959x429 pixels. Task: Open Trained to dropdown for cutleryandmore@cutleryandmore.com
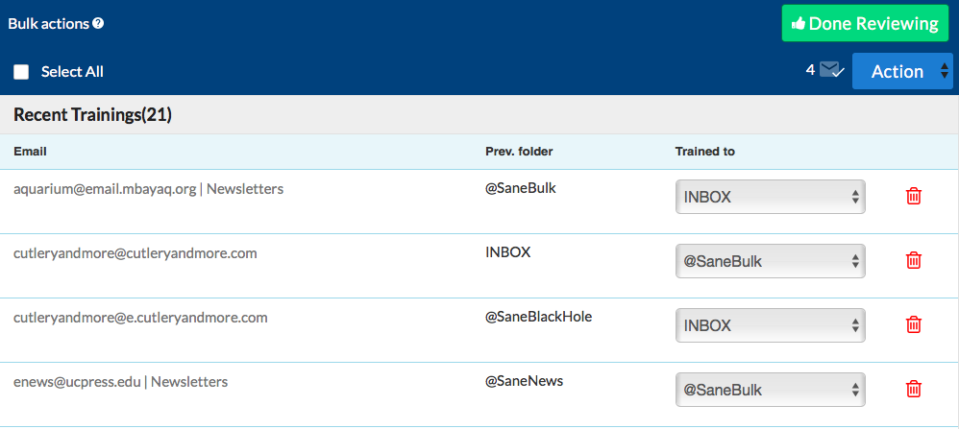click(770, 261)
